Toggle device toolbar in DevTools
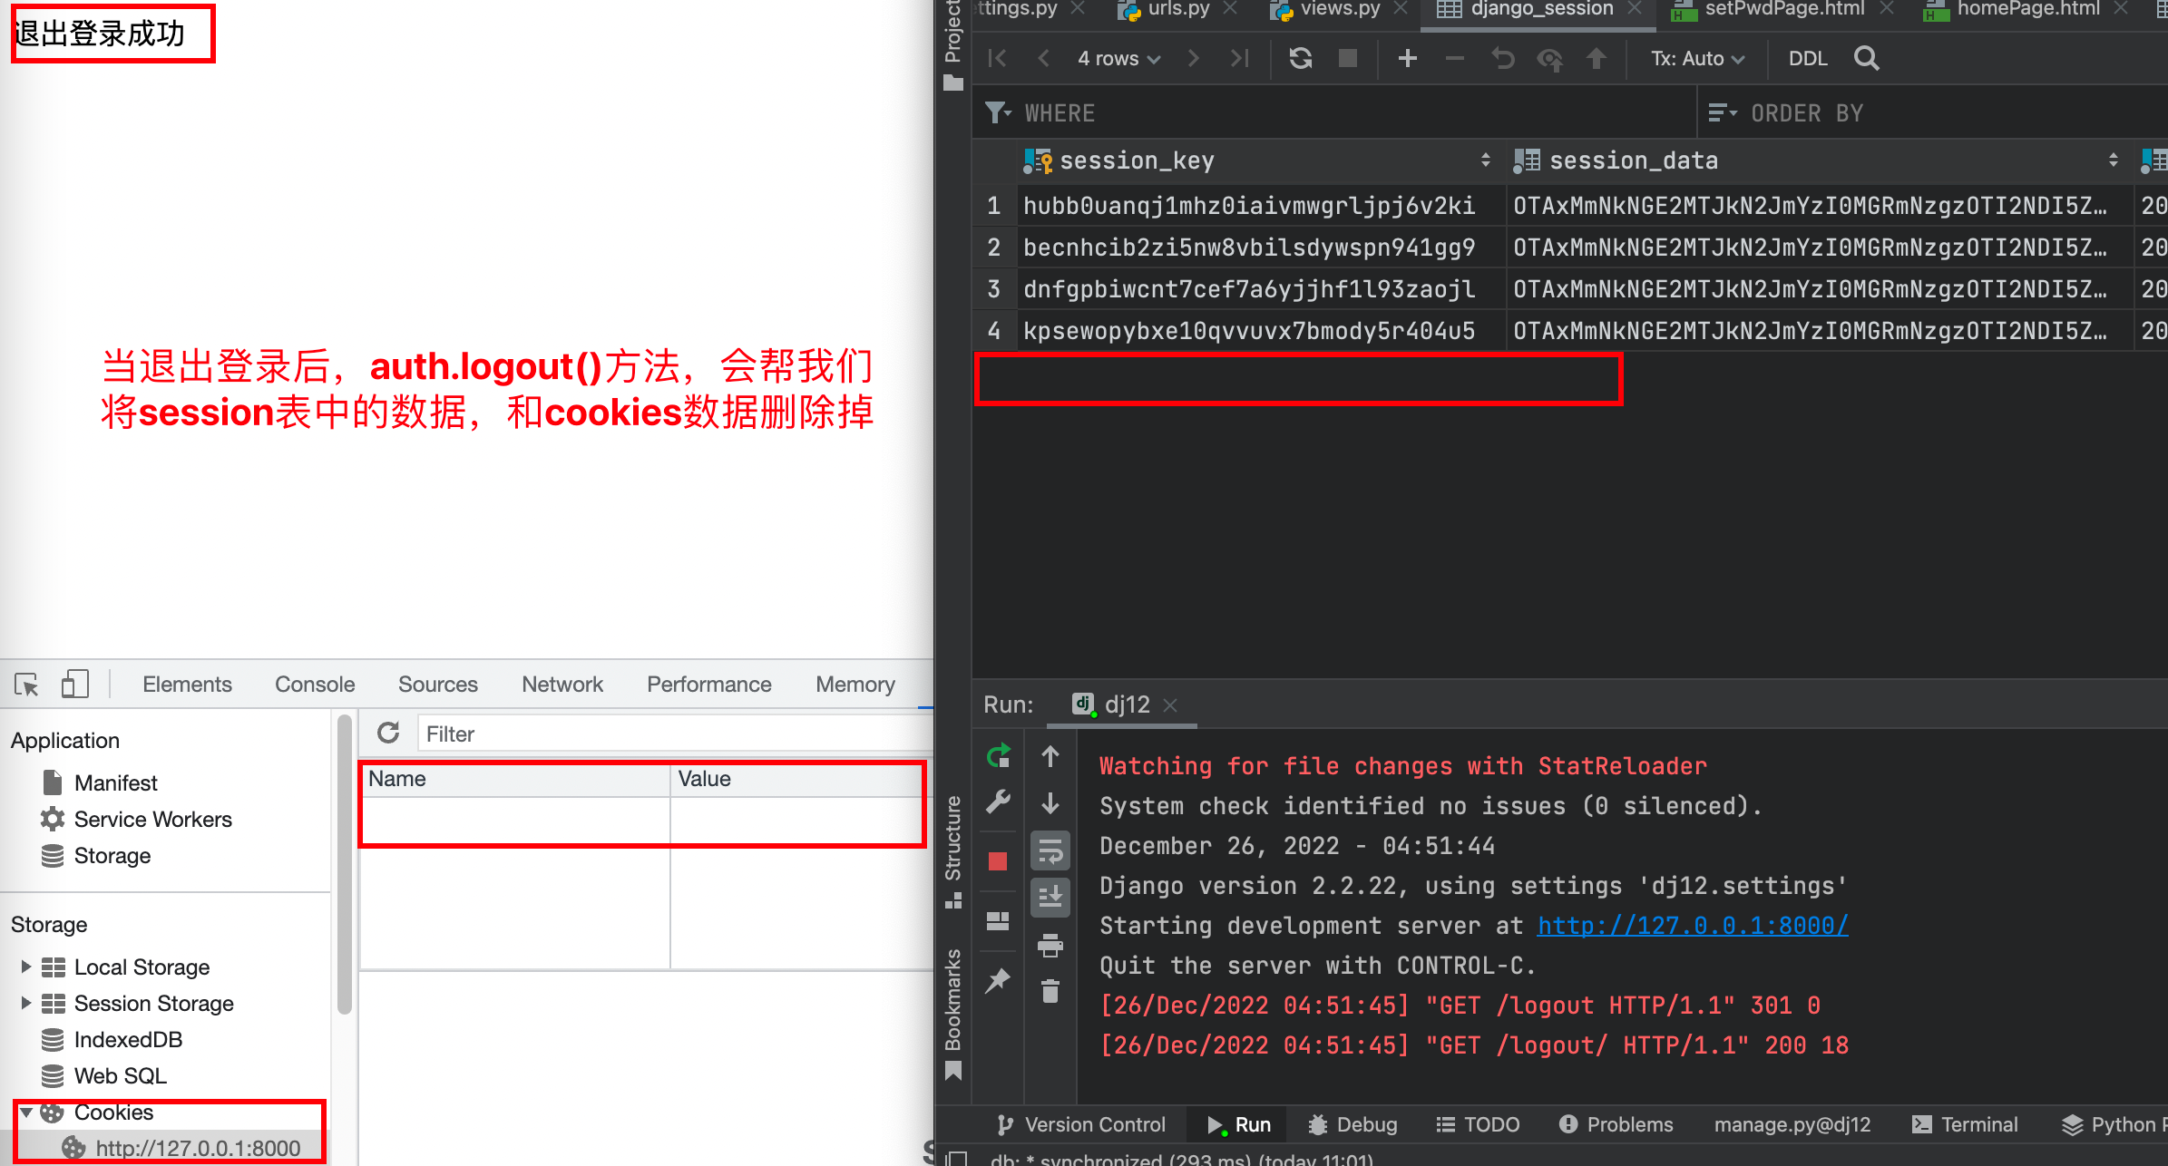 (x=74, y=685)
